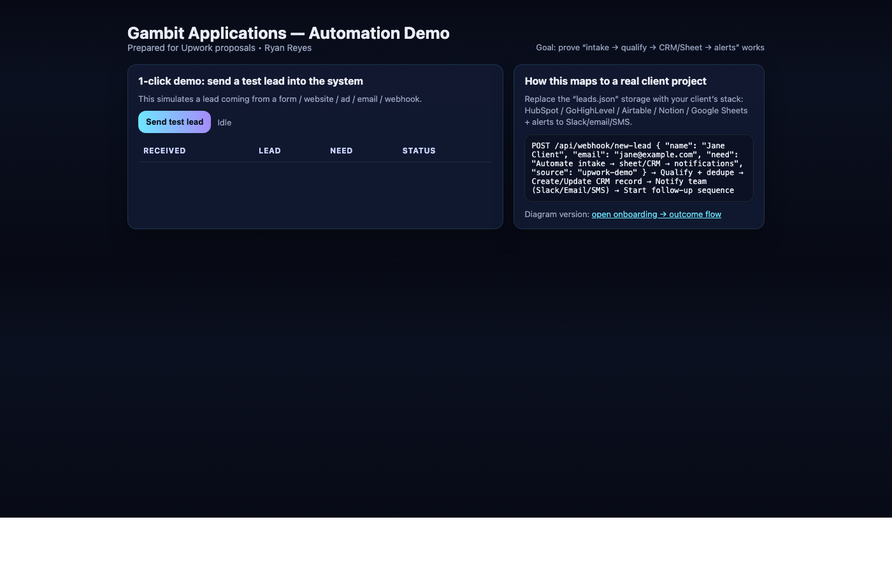Viewport: 892px width, 573px height.
Task: Click 'How this maps to a real client project' heading
Action: point(615,81)
